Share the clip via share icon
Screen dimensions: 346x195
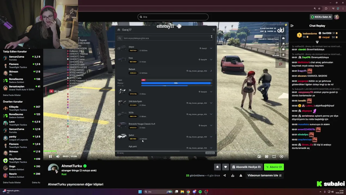[x=225, y=175]
